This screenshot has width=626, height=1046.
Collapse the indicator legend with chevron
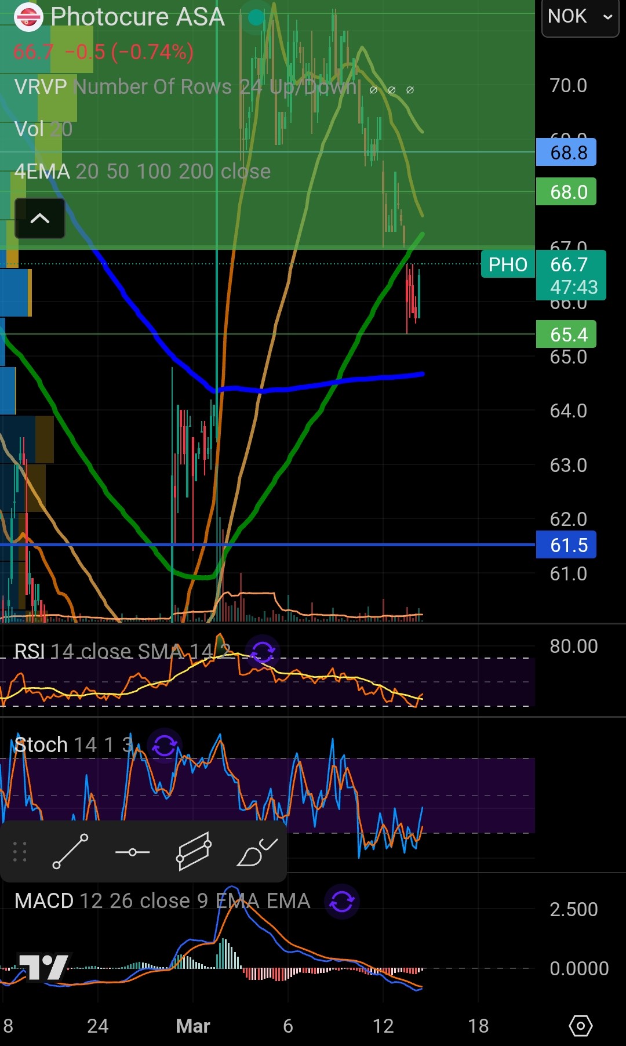(39, 219)
